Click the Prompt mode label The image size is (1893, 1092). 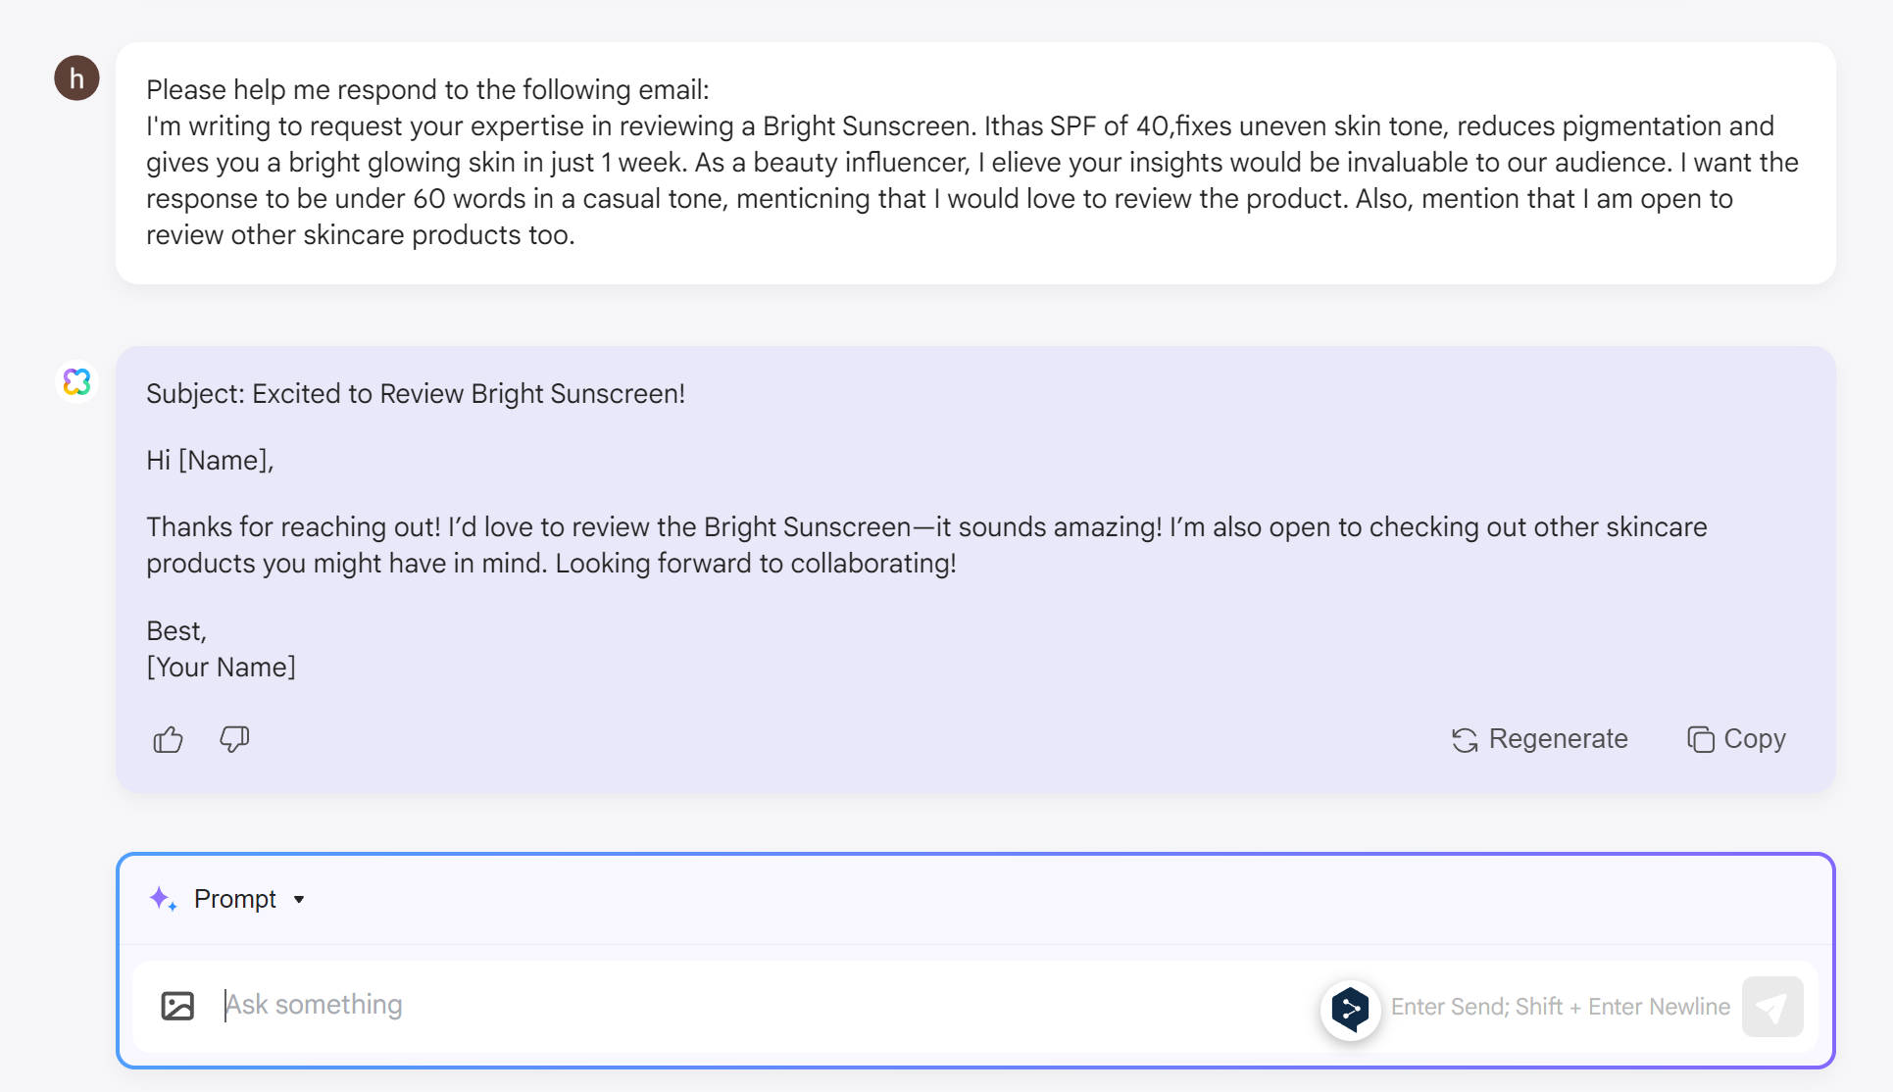click(235, 899)
